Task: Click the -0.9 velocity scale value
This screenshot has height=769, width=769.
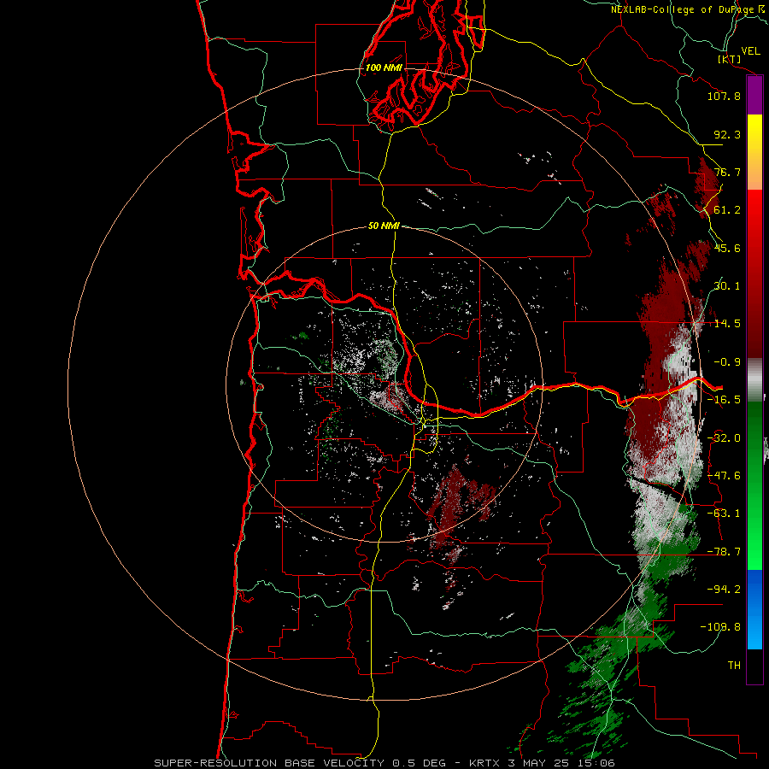Action: click(727, 362)
